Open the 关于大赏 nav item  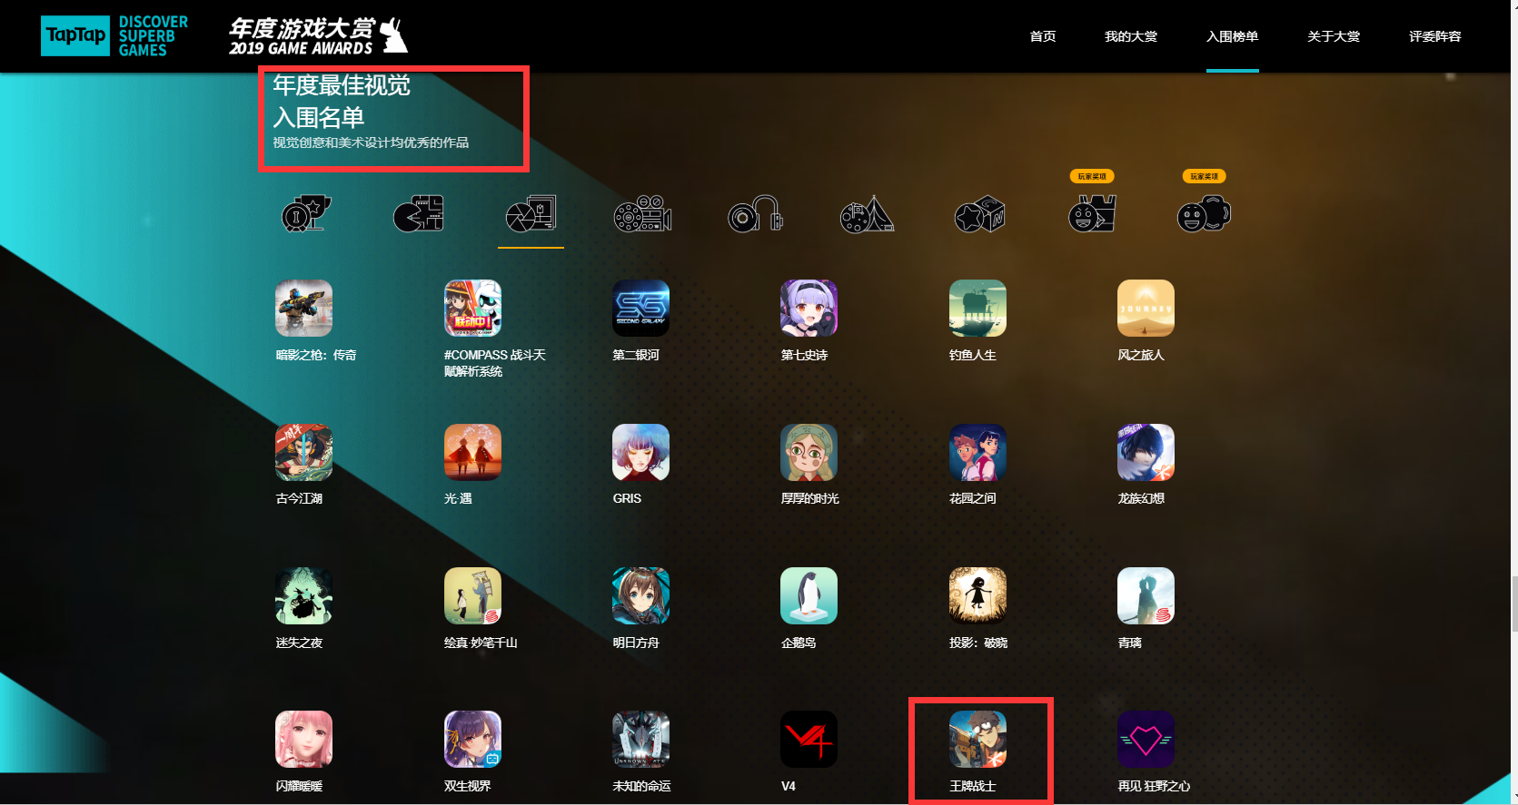pyautogui.click(x=1334, y=36)
